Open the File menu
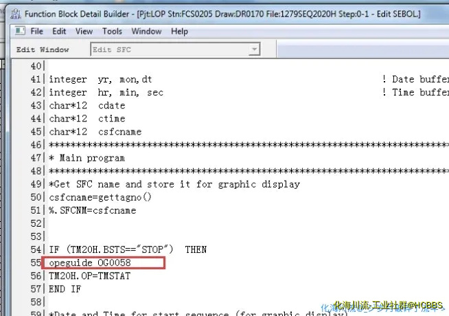Screen dimensions: 449x316 click(x=36, y=31)
